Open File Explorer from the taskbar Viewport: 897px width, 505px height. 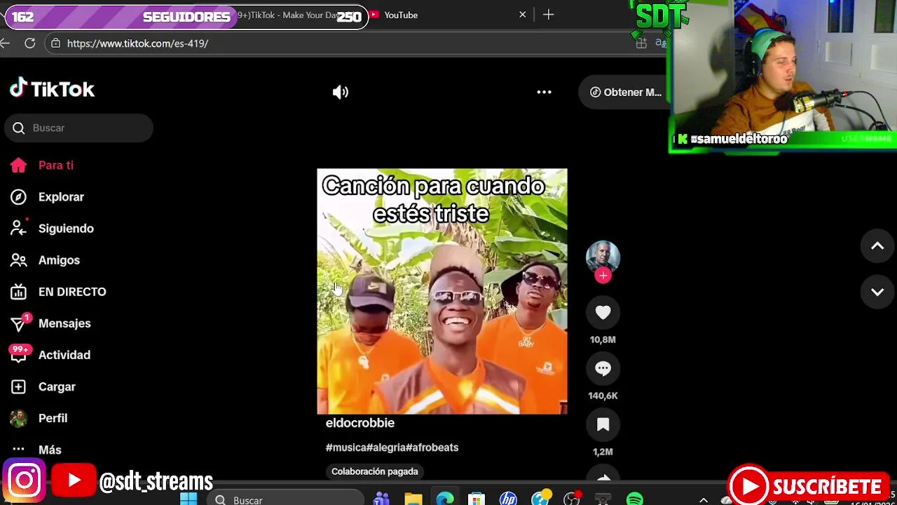(413, 499)
